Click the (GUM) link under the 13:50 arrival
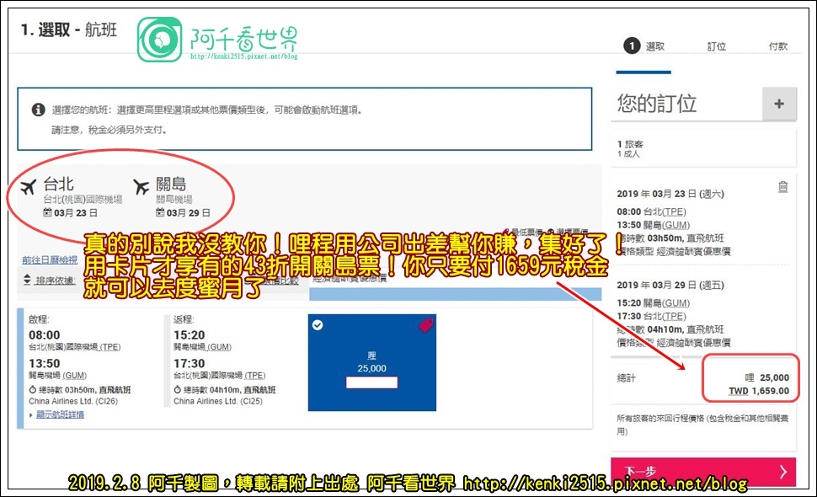This screenshot has height=497, width=817. click(x=75, y=376)
